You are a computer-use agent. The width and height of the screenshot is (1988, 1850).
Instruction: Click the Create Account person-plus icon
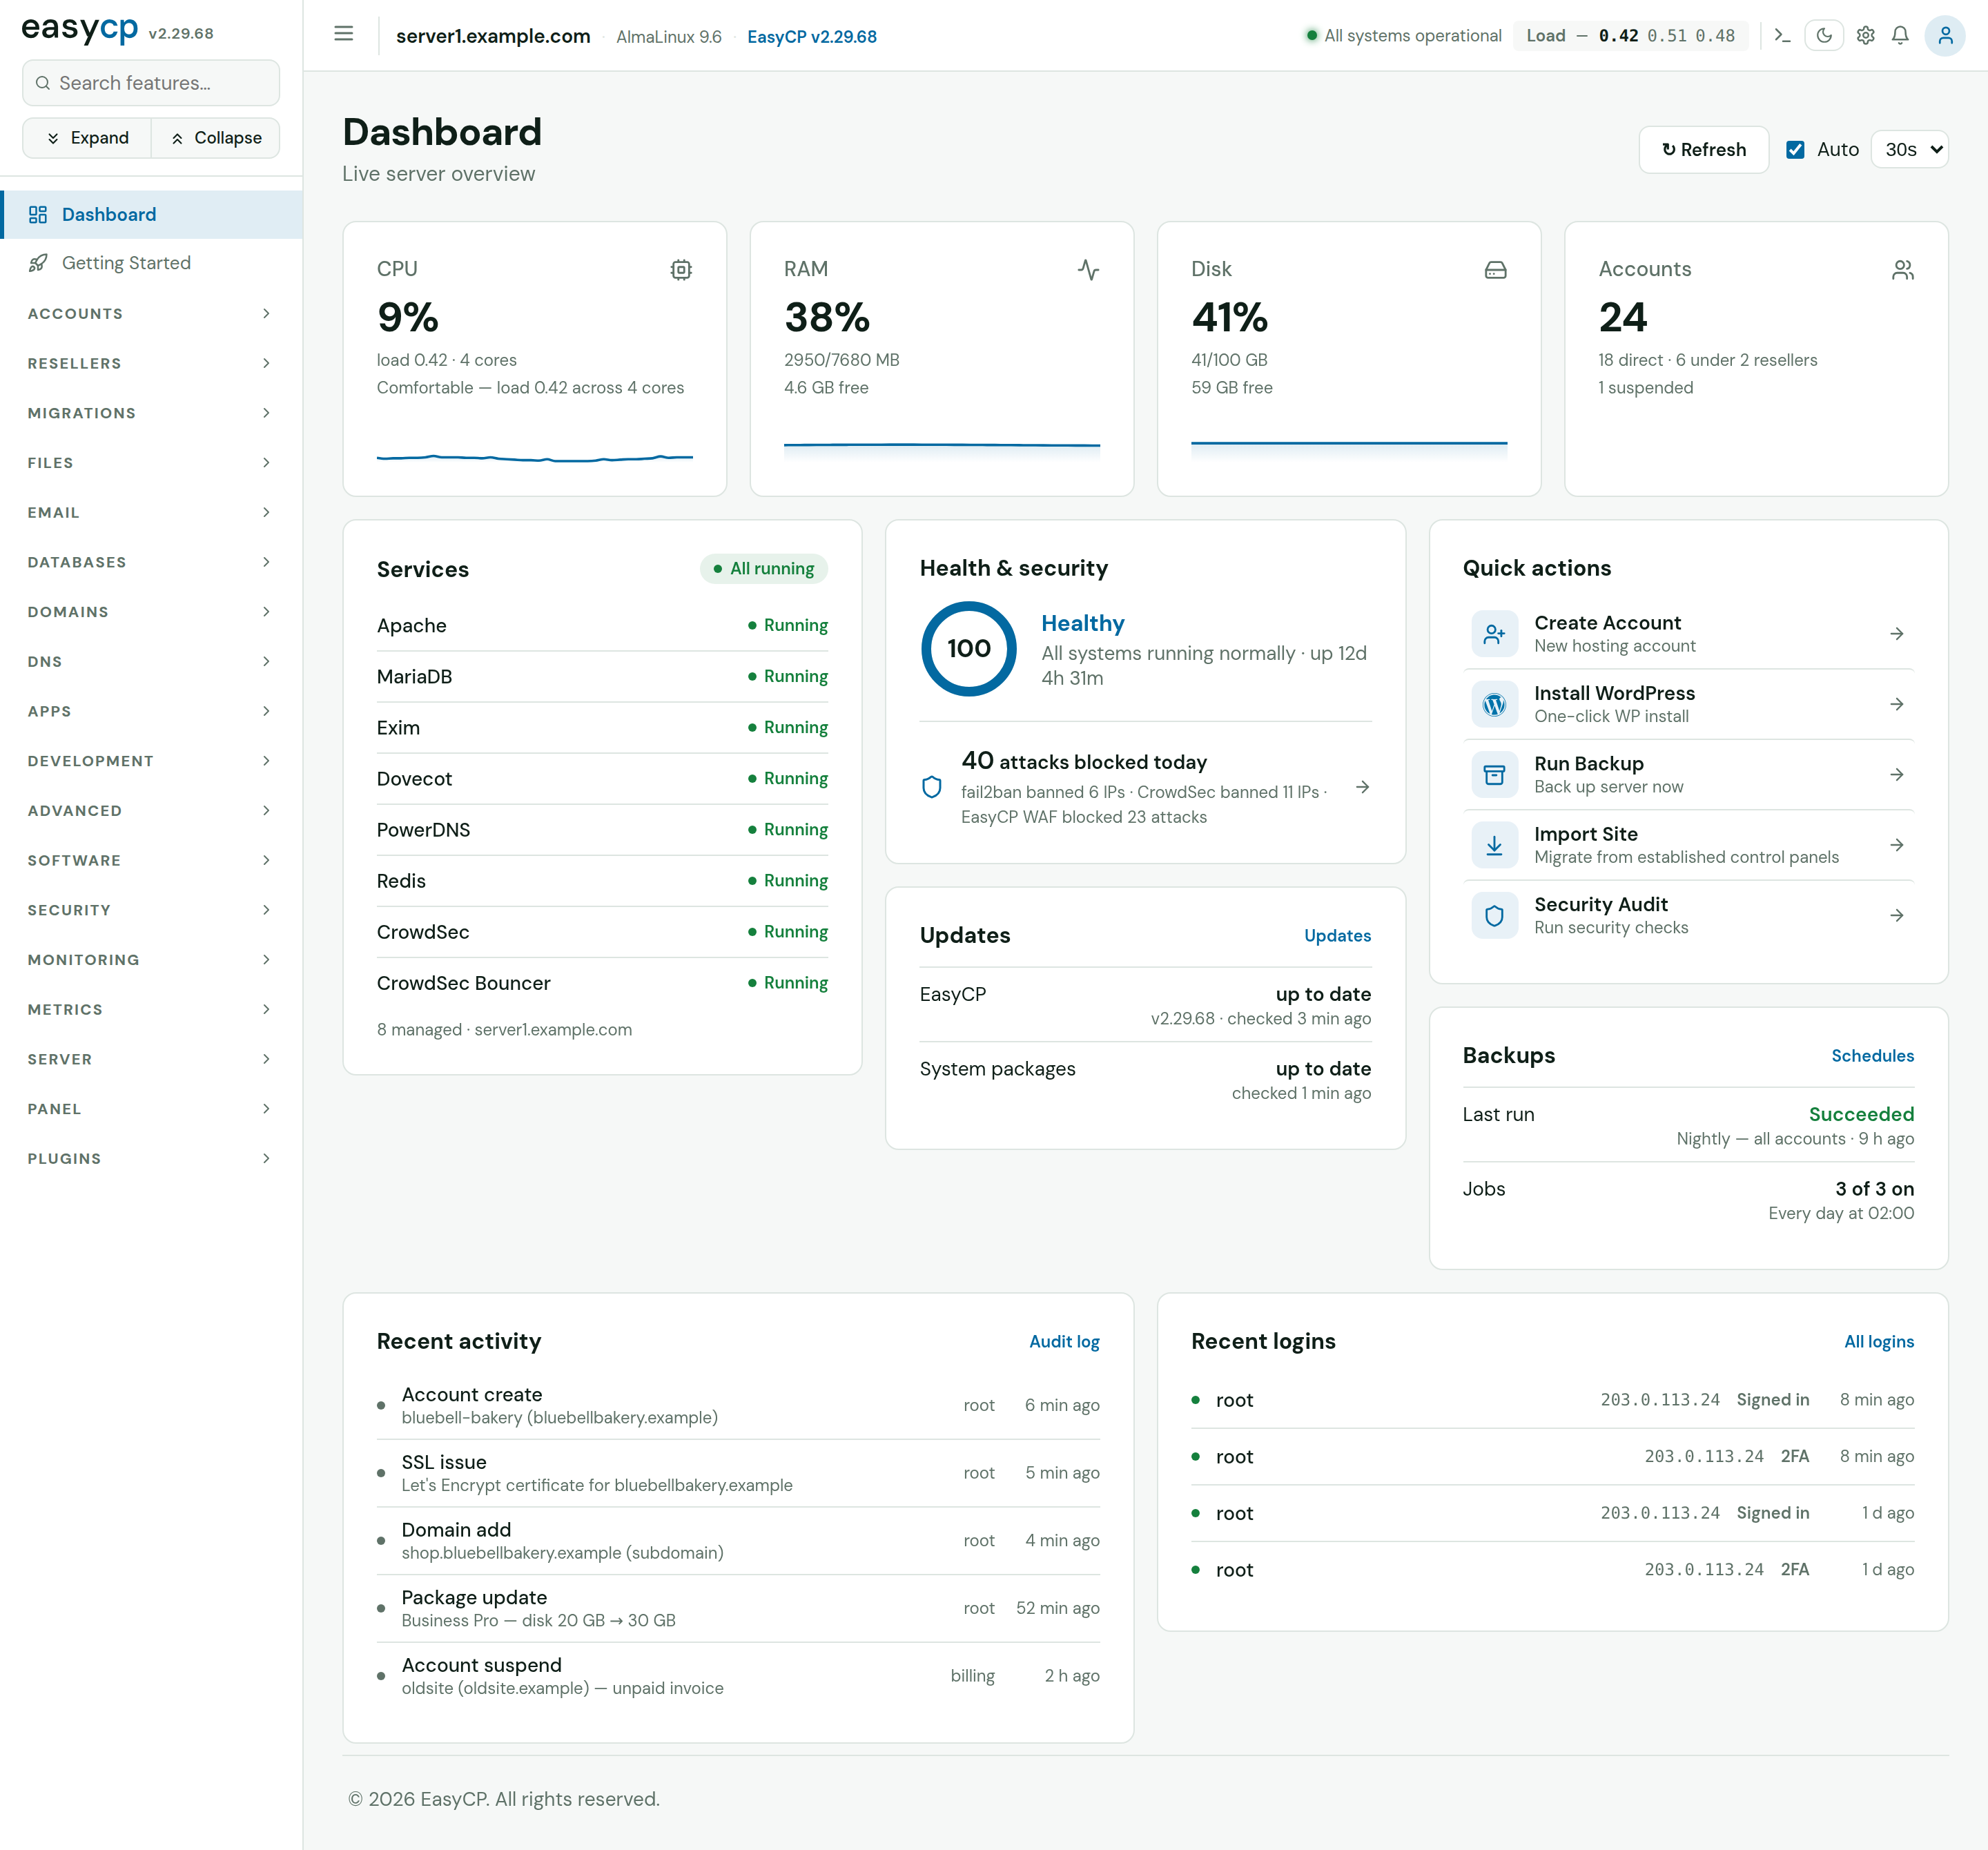click(x=1494, y=634)
